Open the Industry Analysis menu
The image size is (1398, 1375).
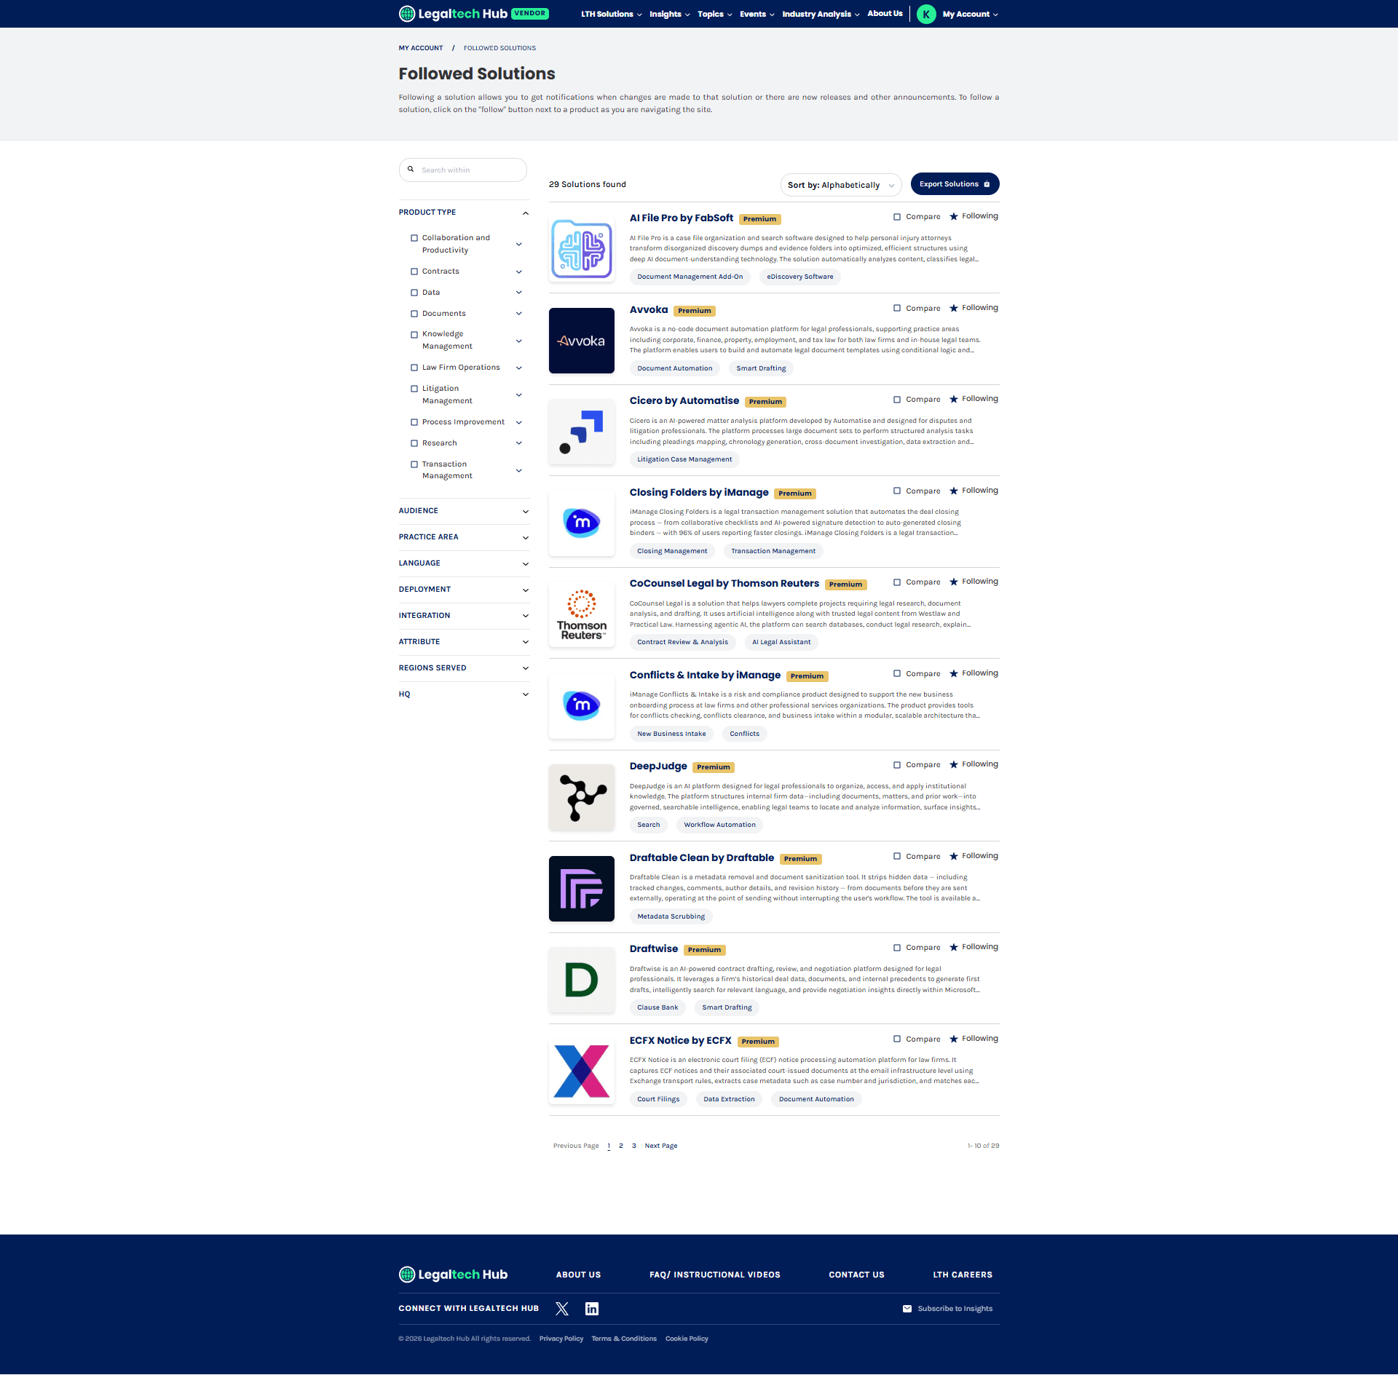tap(821, 14)
